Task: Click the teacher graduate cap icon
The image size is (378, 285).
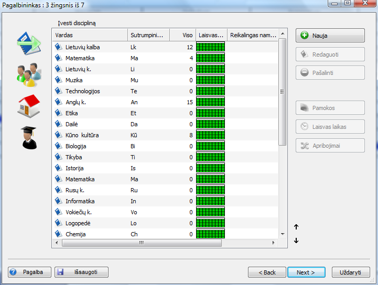Action: 28,137
